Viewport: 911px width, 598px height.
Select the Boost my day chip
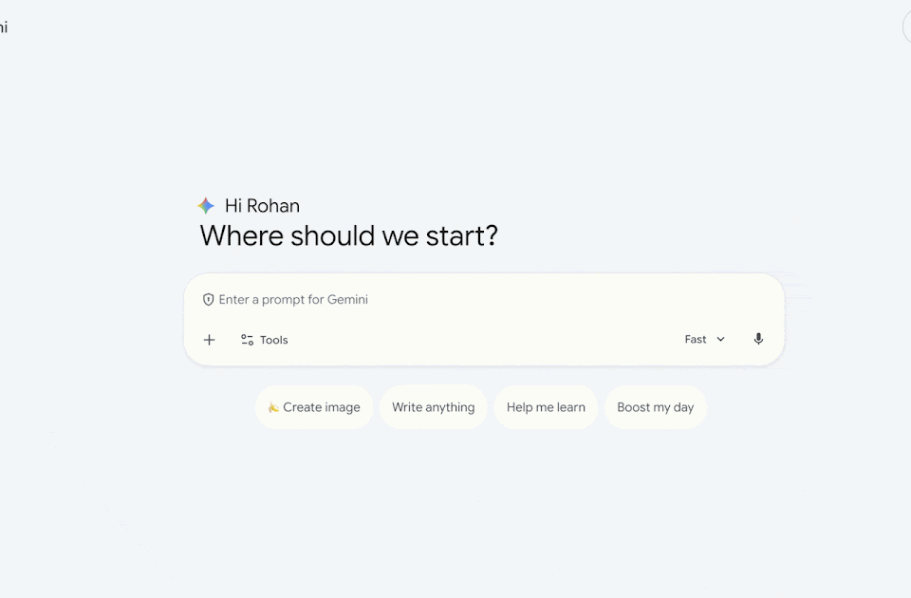pyautogui.click(x=655, y=407)
